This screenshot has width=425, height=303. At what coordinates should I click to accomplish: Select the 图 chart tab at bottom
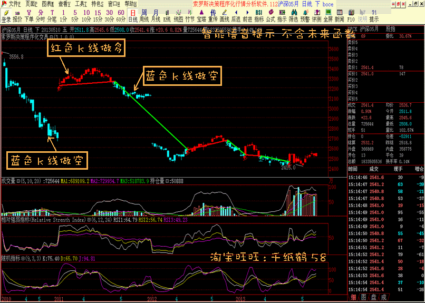coord(363,297)
